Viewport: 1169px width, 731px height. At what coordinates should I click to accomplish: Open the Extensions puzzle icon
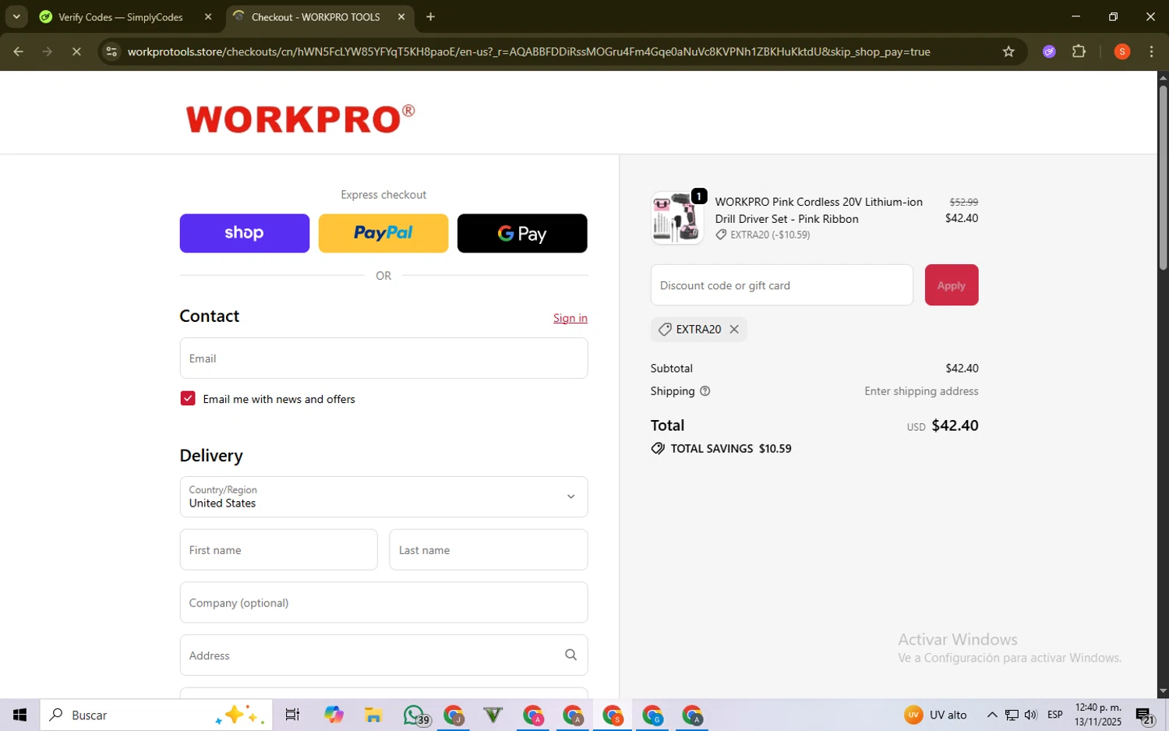point(1079,51)
